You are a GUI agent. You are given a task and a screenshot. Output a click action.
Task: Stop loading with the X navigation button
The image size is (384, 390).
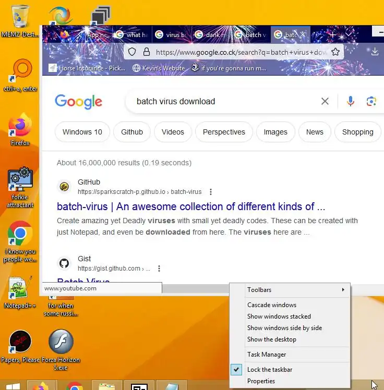pyautogui.click(x=92, y=52)
